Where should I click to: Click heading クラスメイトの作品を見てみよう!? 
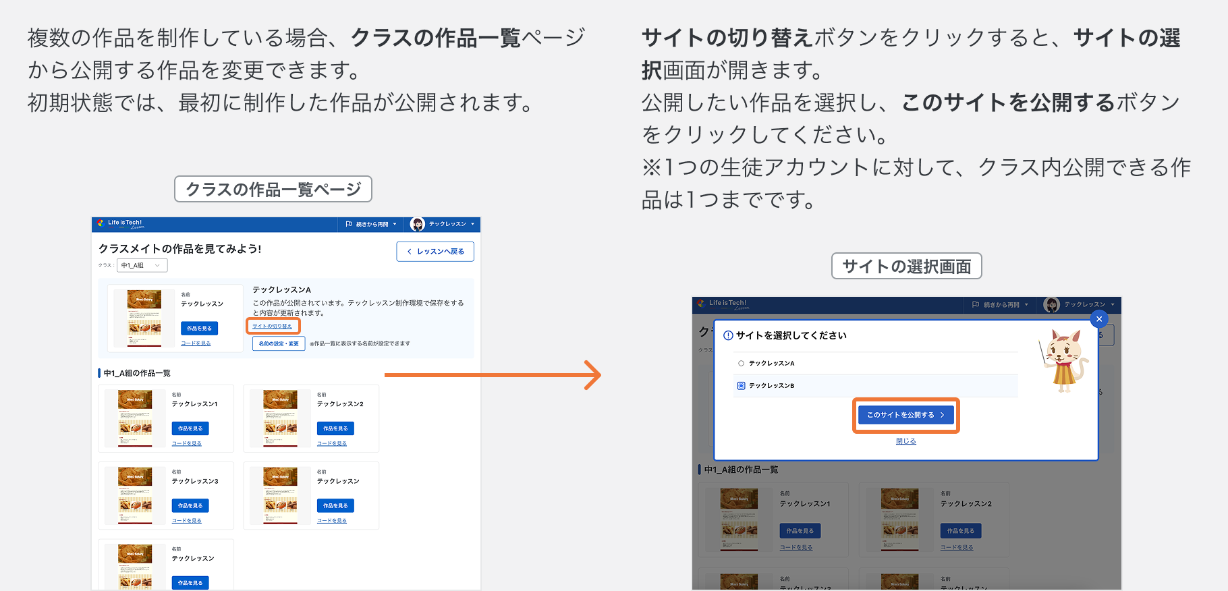coord(180,249)
